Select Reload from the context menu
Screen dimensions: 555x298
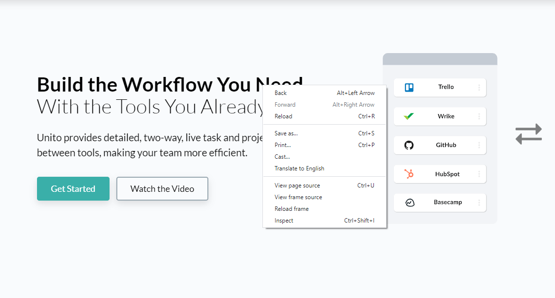click(x=325, y=116)
